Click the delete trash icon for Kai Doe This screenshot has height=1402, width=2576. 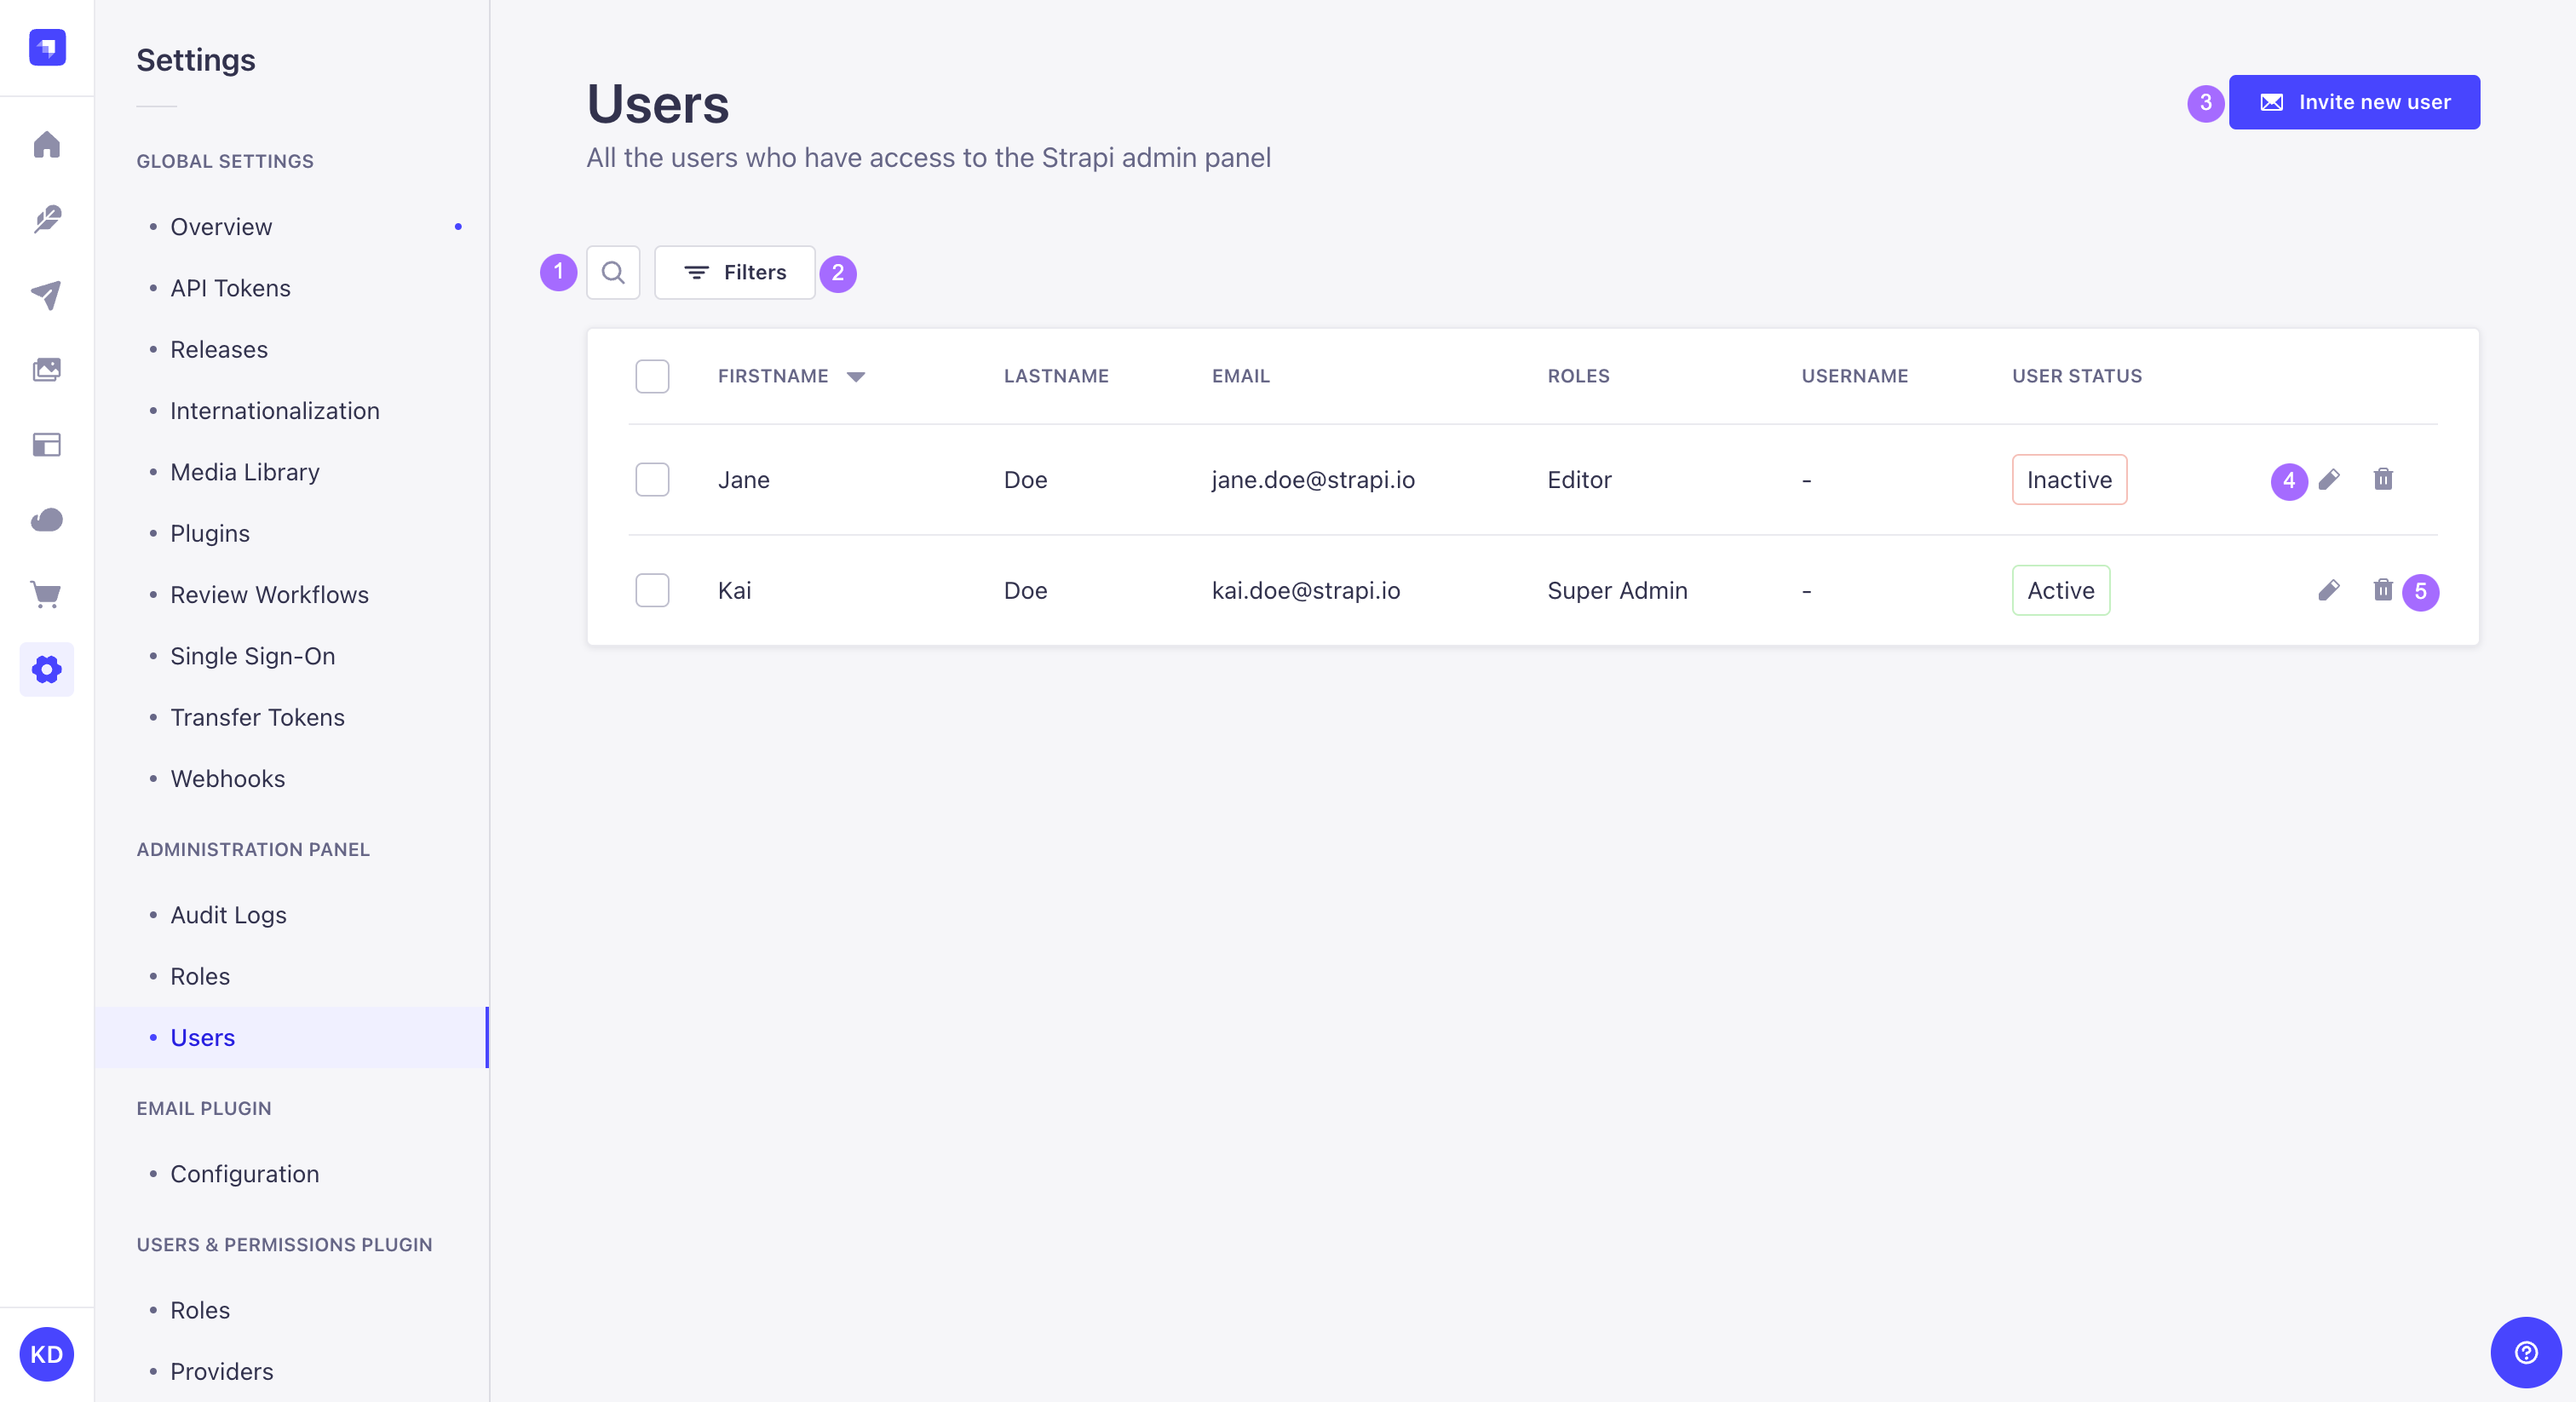[x=2383, y=590]
